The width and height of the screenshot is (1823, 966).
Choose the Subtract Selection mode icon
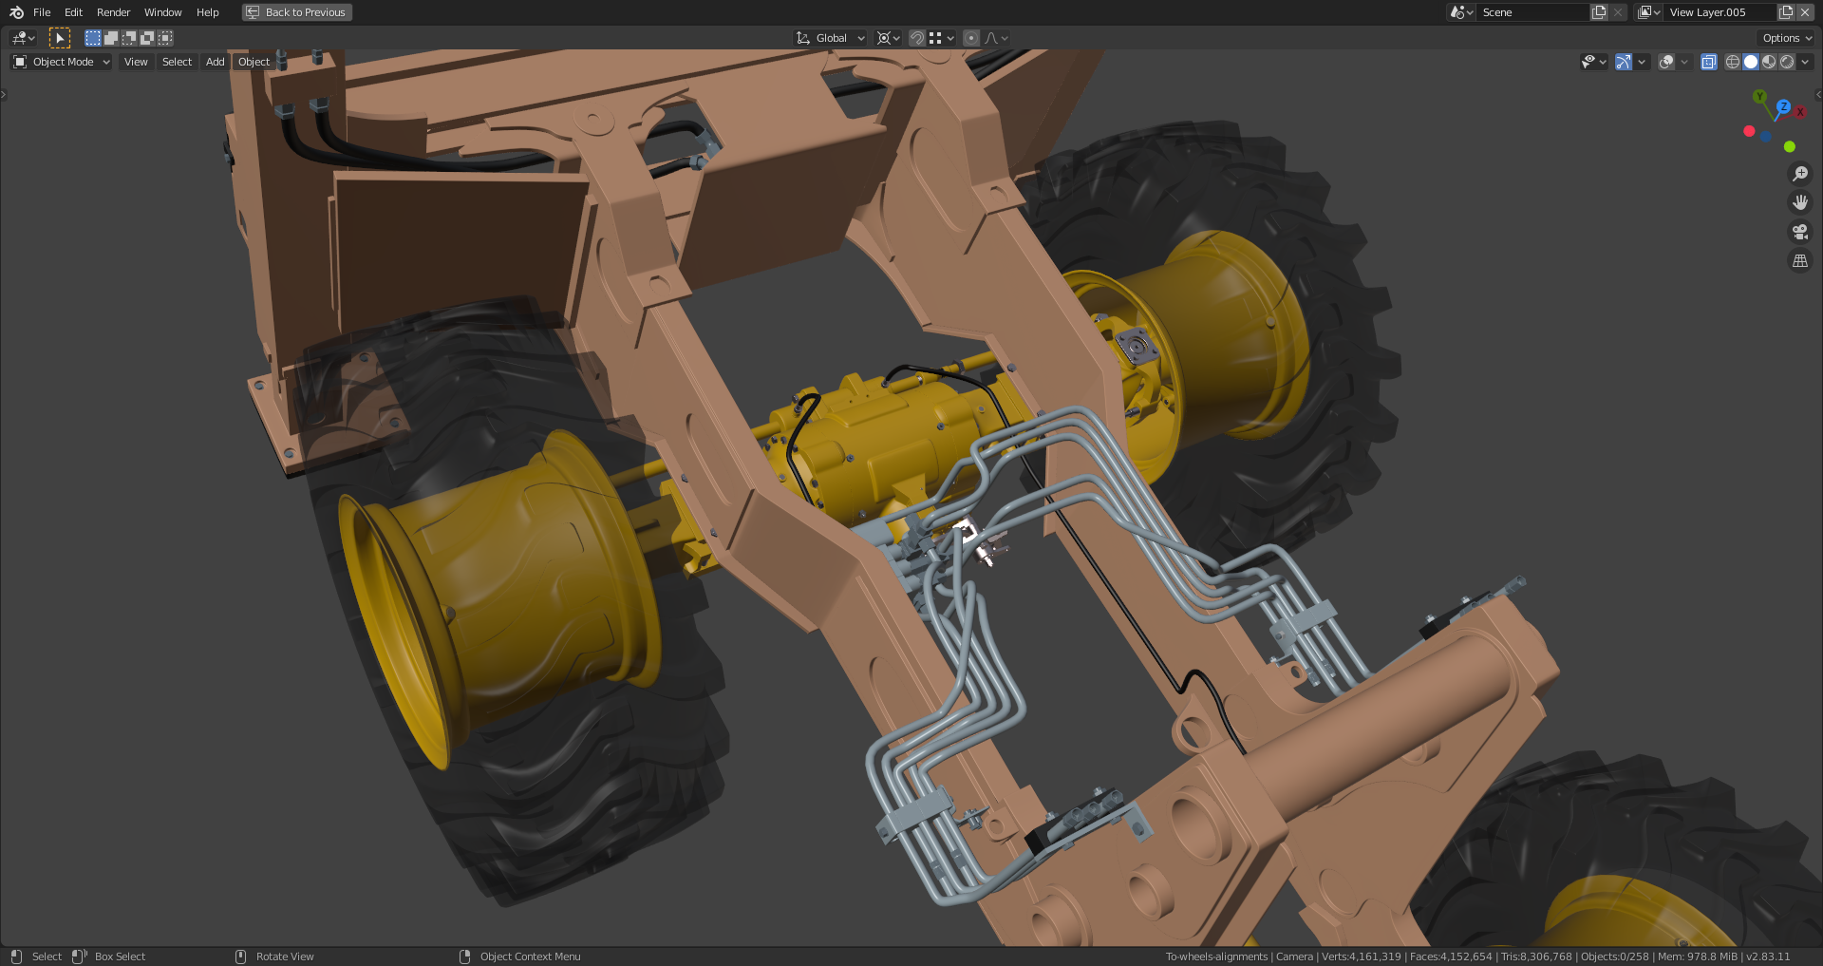129,38
